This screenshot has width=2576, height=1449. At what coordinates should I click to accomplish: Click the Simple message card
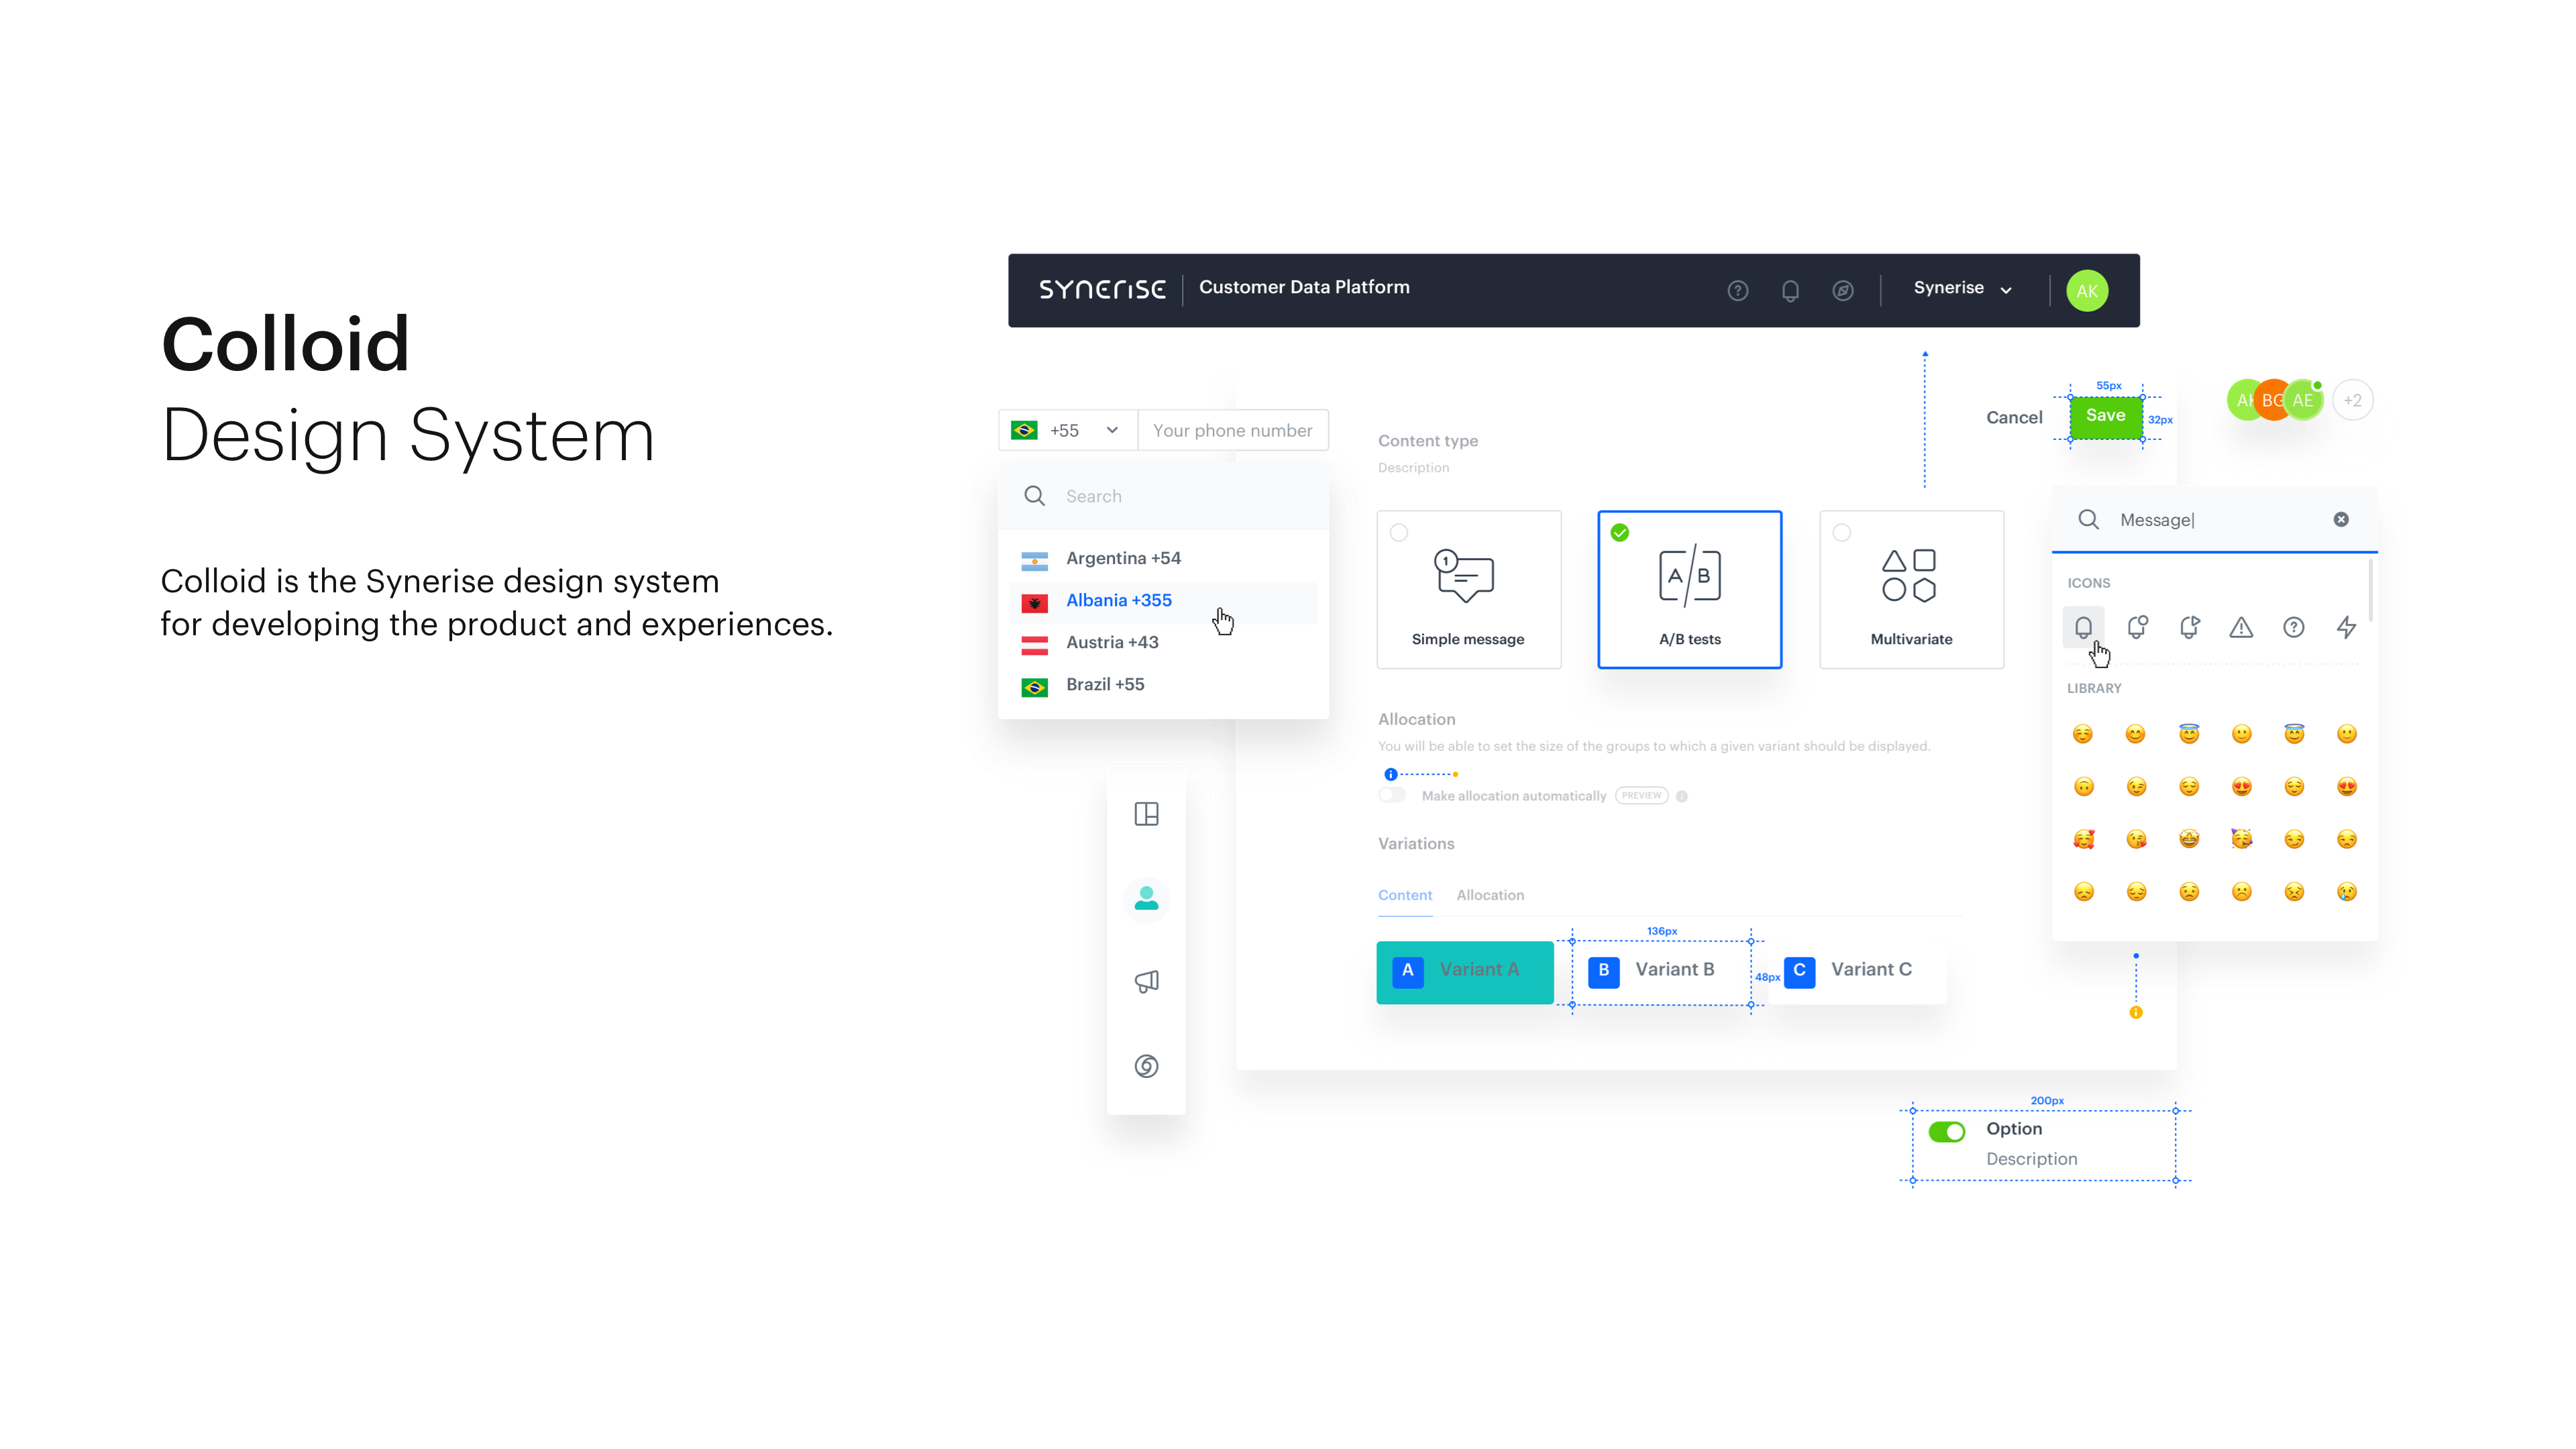[1468, 589]
